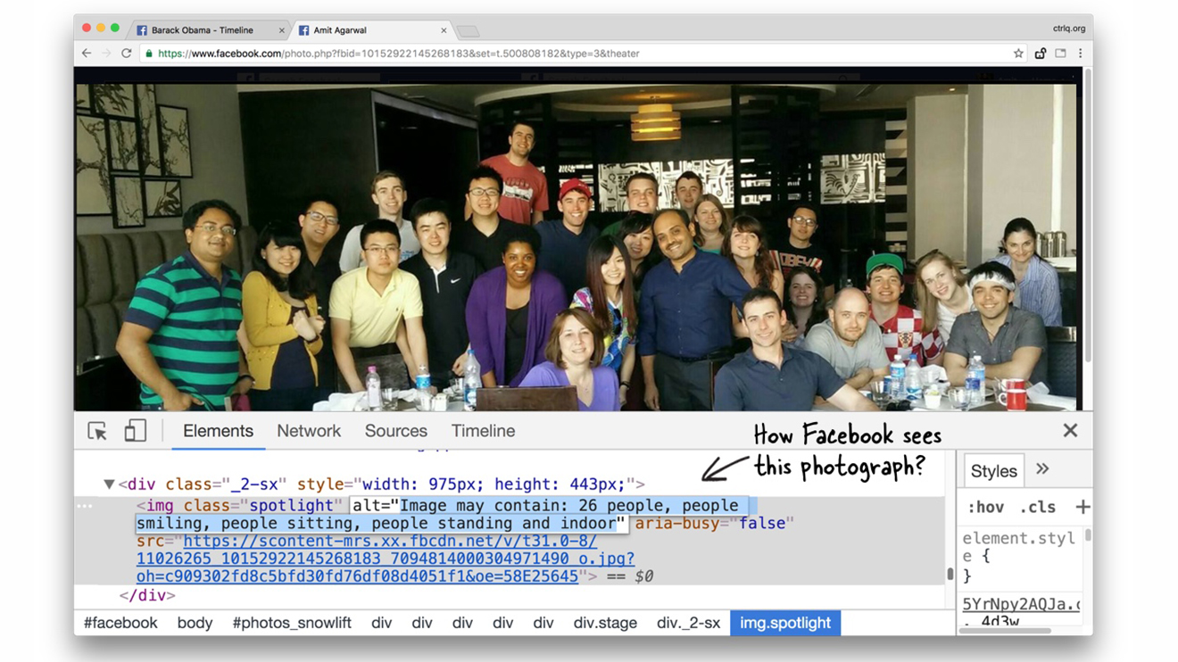Go forward with the browser forward arrow
The image size is (1178, 662).
[x=106, y=54]
